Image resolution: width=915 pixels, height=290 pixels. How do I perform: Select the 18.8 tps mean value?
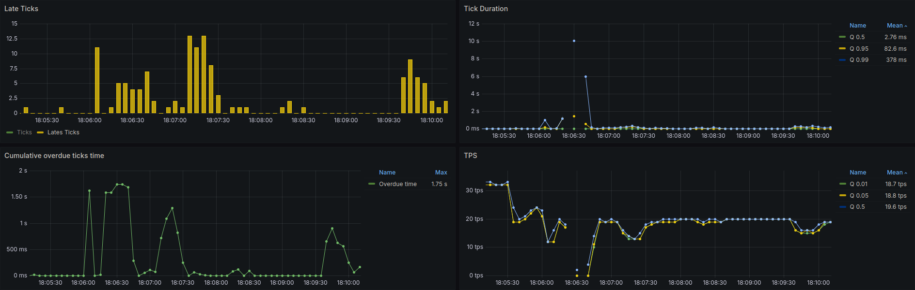tap(896, 196)
